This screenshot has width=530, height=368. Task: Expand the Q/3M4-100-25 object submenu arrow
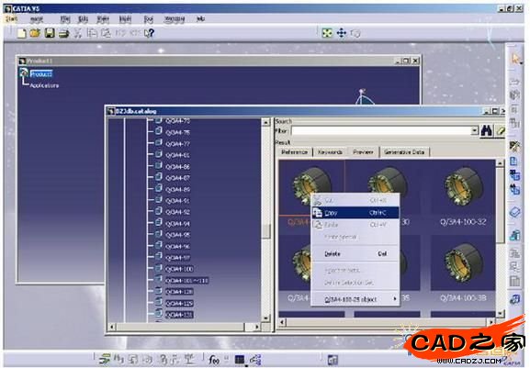[x=394, y=299]
